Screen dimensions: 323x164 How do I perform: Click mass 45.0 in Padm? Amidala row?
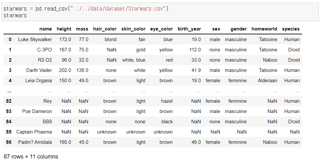click(x=84, y=142)
